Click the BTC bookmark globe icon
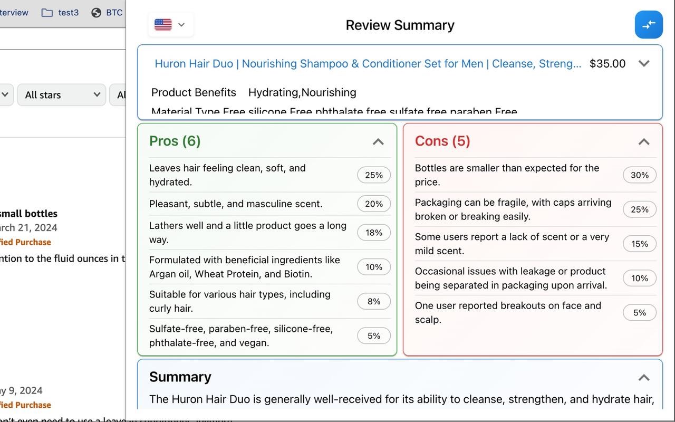This screenshot has width=675, height=422. point(97,13)
